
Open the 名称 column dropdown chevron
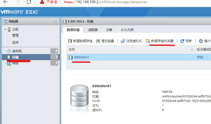pos(192,50)
